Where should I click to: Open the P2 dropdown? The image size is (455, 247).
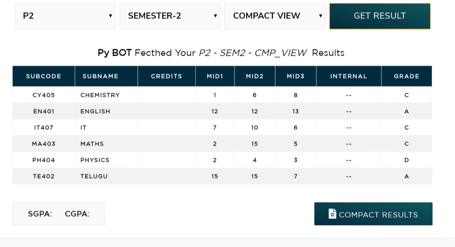[x=65, y=16]
